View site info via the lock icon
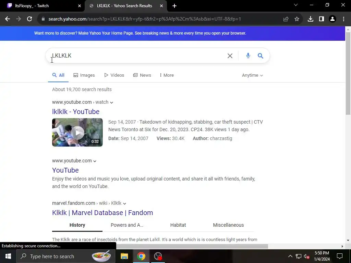The height and width of the screenshot is (263, 351). coord(43,19)
